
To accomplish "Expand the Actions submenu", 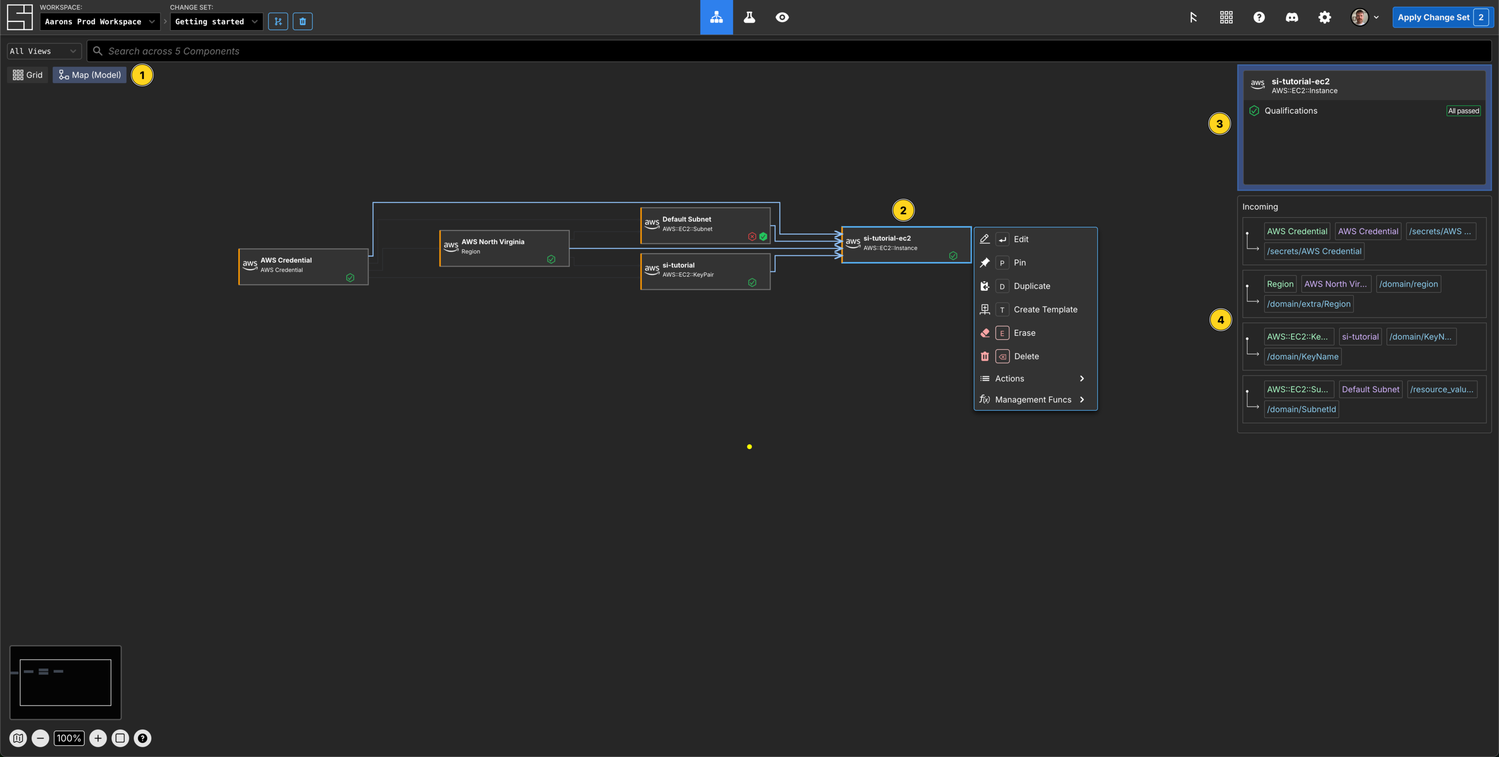I will click(x=1035, y=378).
